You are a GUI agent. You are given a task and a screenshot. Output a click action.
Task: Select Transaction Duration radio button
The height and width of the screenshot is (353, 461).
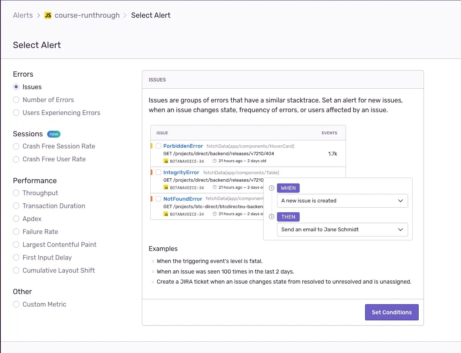[x=16, y=206]
